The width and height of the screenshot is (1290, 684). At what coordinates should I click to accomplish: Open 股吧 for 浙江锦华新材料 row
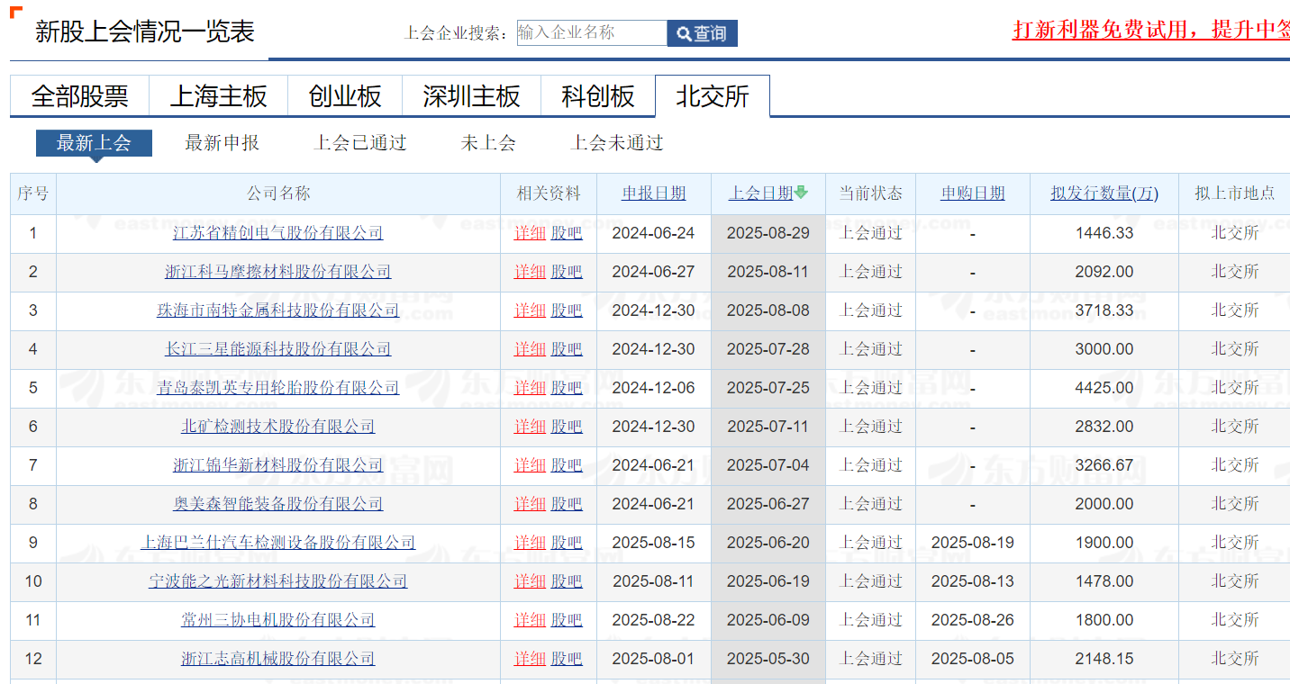coord(567,465)
